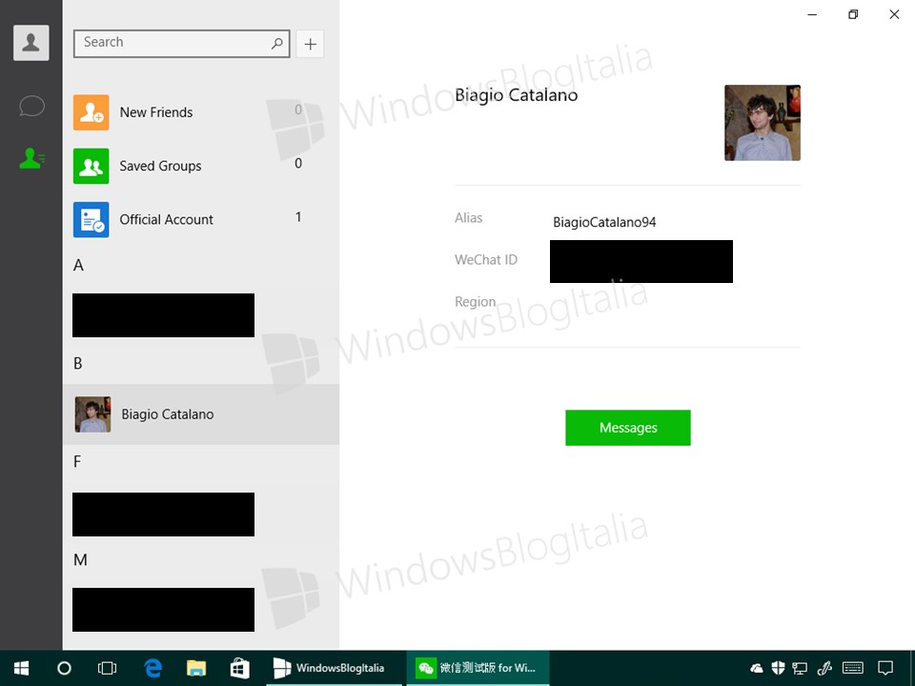This screenshot has height=686, width=915.
Task: Click the magnifier icon in the Search box
Action: [277, 43]
